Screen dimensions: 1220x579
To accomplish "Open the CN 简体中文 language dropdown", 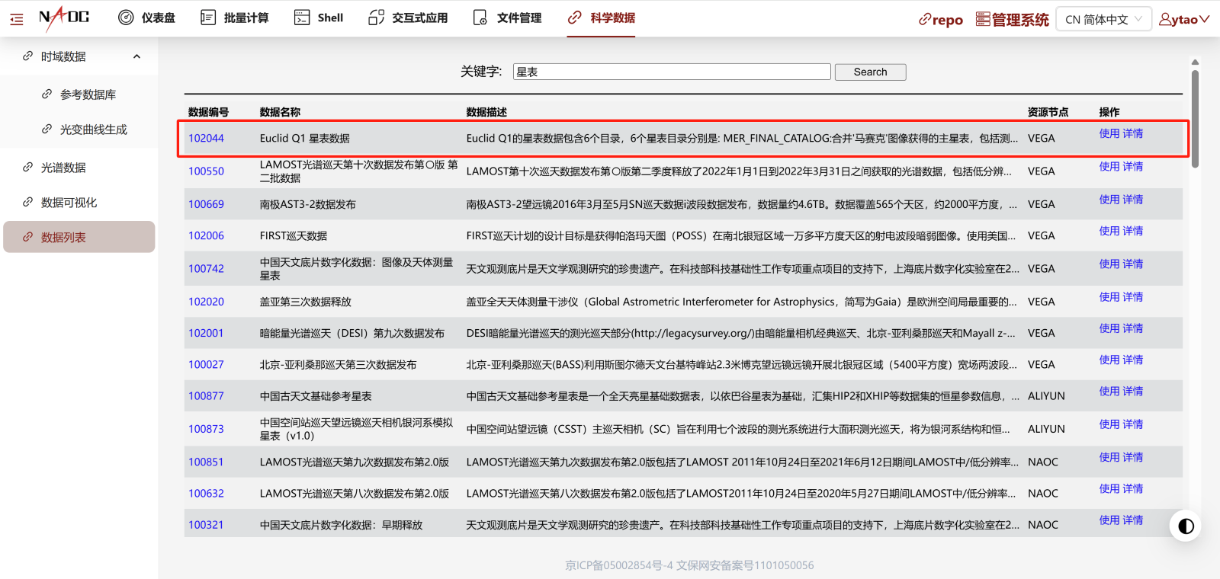I will click(x=1103, y=20).
